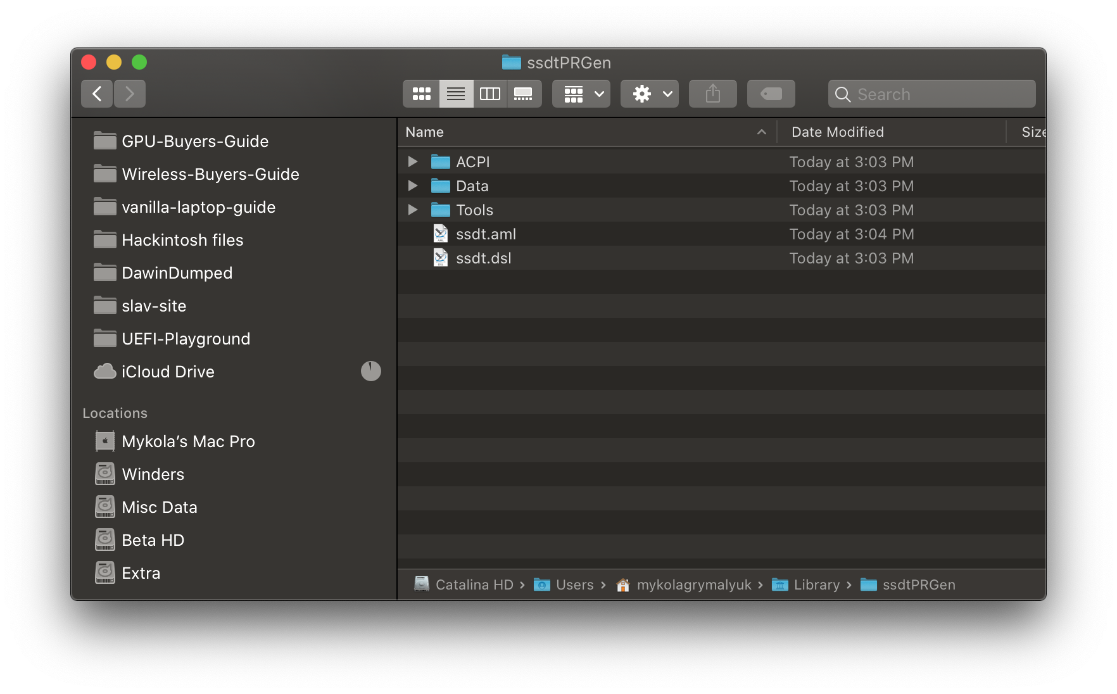This screenshot has height=694, width=1117.
Task: Switch to list view
Action: tap(456, 94)
